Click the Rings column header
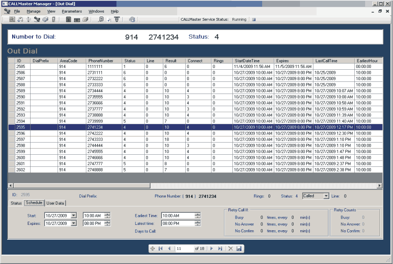 (x=222, y=61)
